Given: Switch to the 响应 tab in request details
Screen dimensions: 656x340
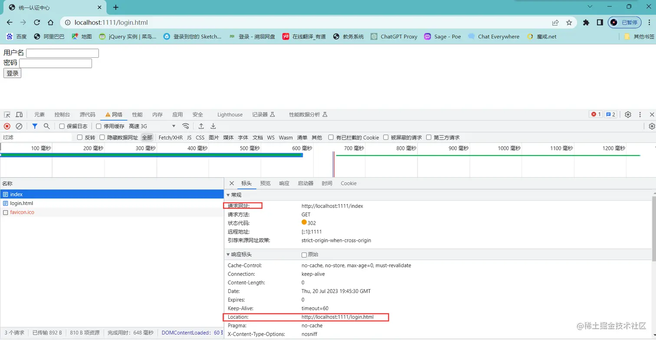Looking at the screenshot, I should click(x=284, y=183).
